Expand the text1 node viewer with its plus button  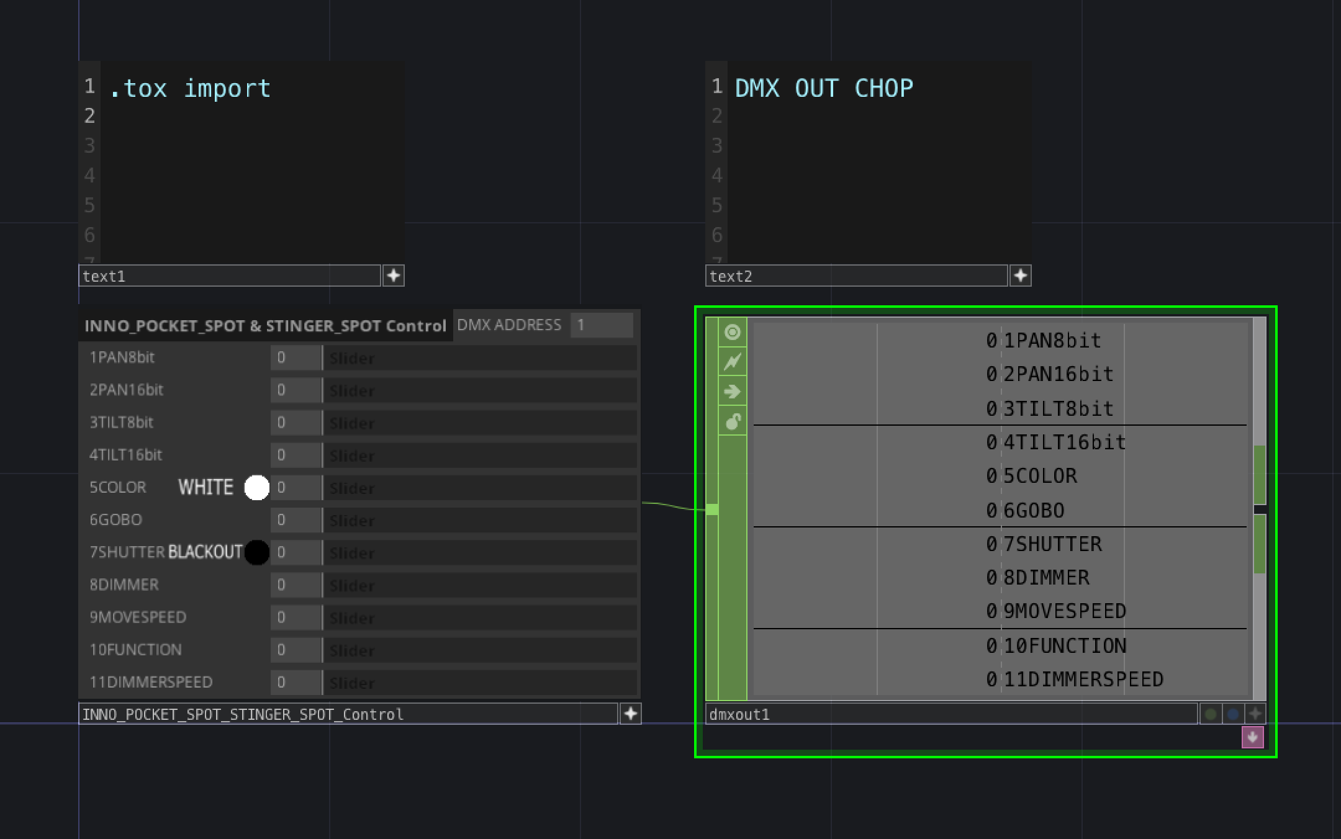point(394,275)
